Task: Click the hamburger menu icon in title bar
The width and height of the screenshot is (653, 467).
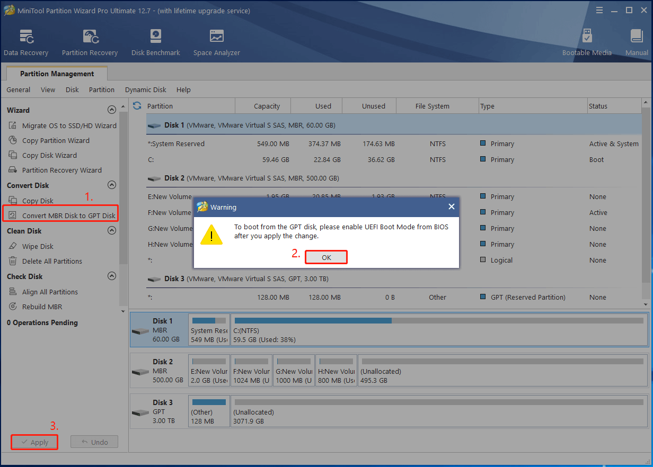Action: [x=599, y=10]
